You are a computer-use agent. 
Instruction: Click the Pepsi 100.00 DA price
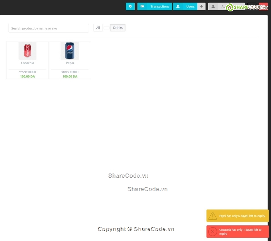click(x=70, y=77)
